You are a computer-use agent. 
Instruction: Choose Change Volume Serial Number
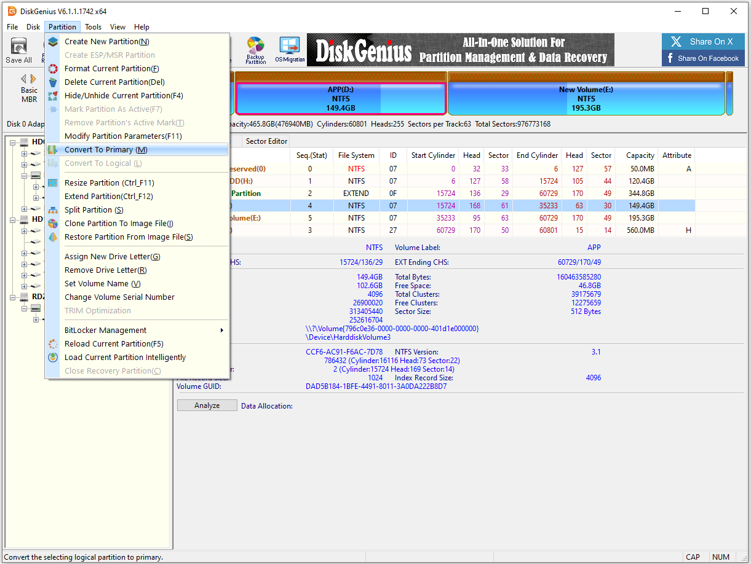(x=137, y=297)
